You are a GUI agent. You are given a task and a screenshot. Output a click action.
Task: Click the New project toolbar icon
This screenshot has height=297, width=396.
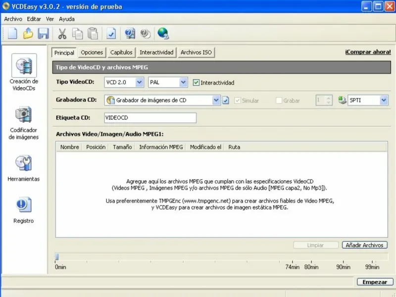(x=12, y=33)
